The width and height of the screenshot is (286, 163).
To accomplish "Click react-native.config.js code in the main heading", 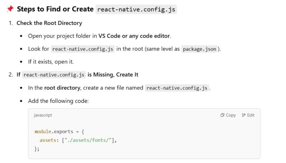I will (136, 9).
